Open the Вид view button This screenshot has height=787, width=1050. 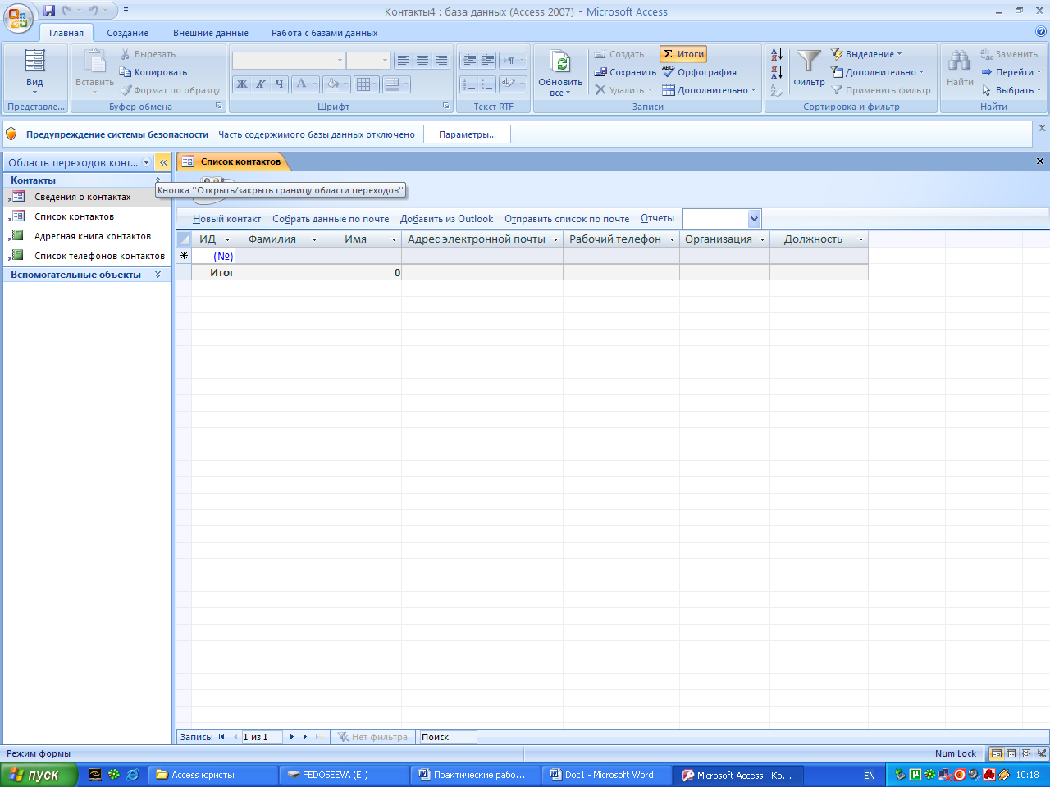pos(34,72)
